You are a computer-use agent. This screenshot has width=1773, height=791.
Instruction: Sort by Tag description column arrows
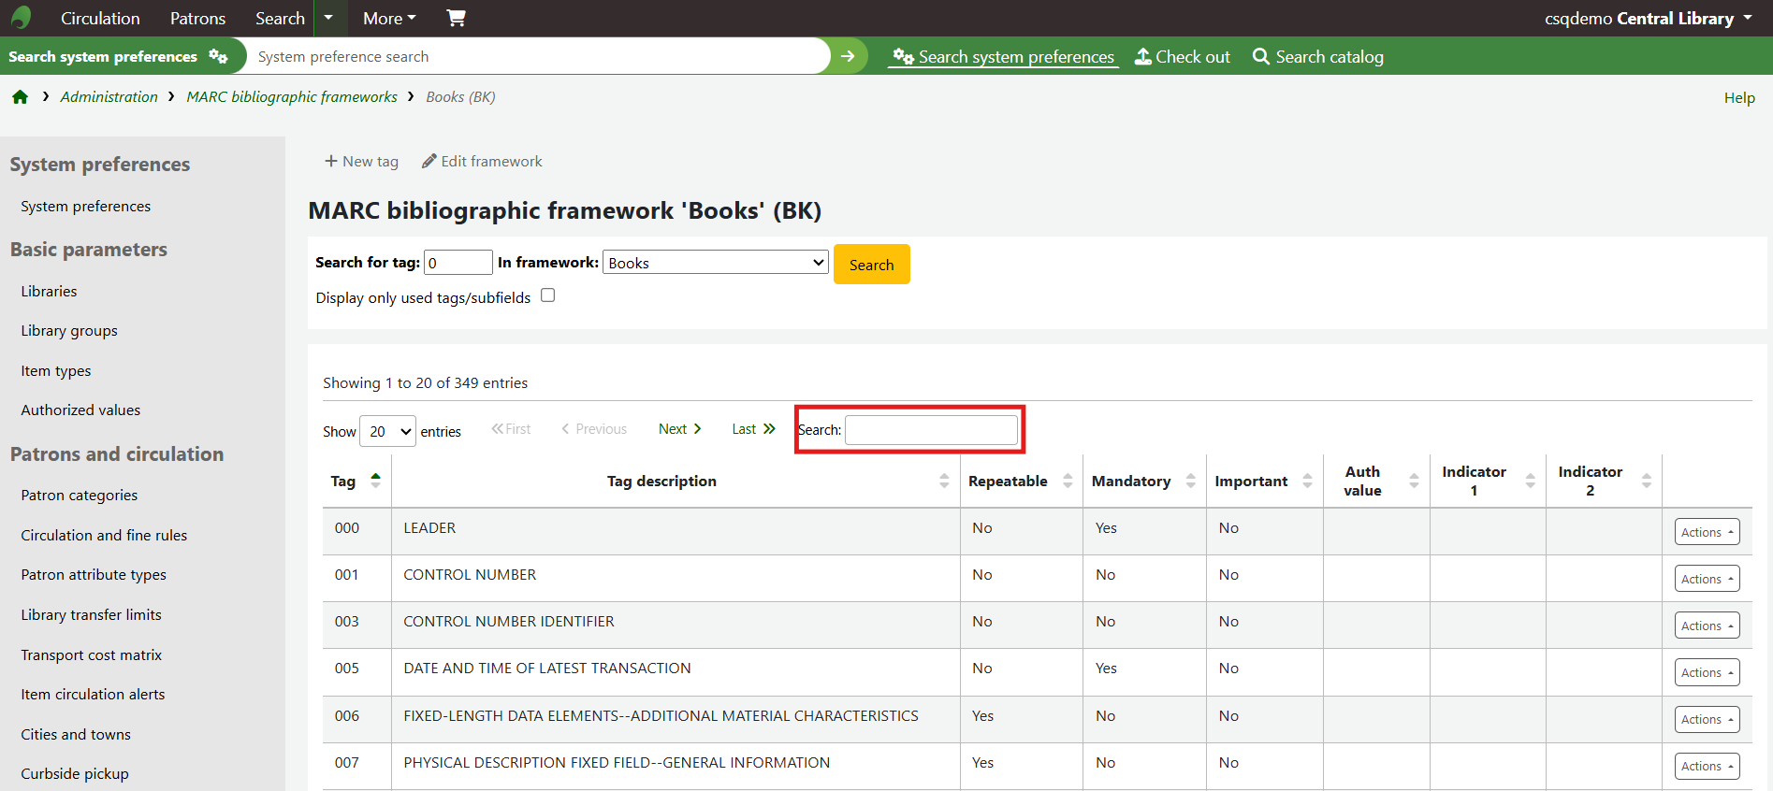click(943, 481)
